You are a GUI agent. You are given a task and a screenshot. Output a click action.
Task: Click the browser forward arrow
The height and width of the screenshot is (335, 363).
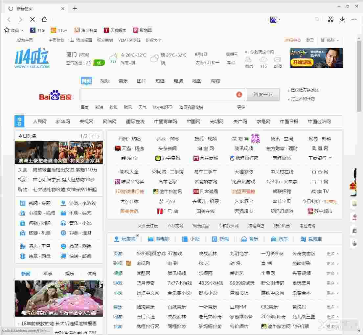[21, 20]
